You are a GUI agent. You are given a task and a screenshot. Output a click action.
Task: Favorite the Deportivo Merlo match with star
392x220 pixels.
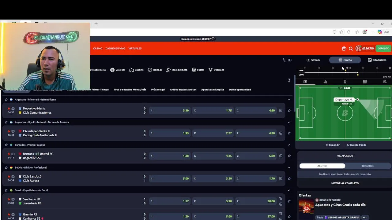pos(289,110)
